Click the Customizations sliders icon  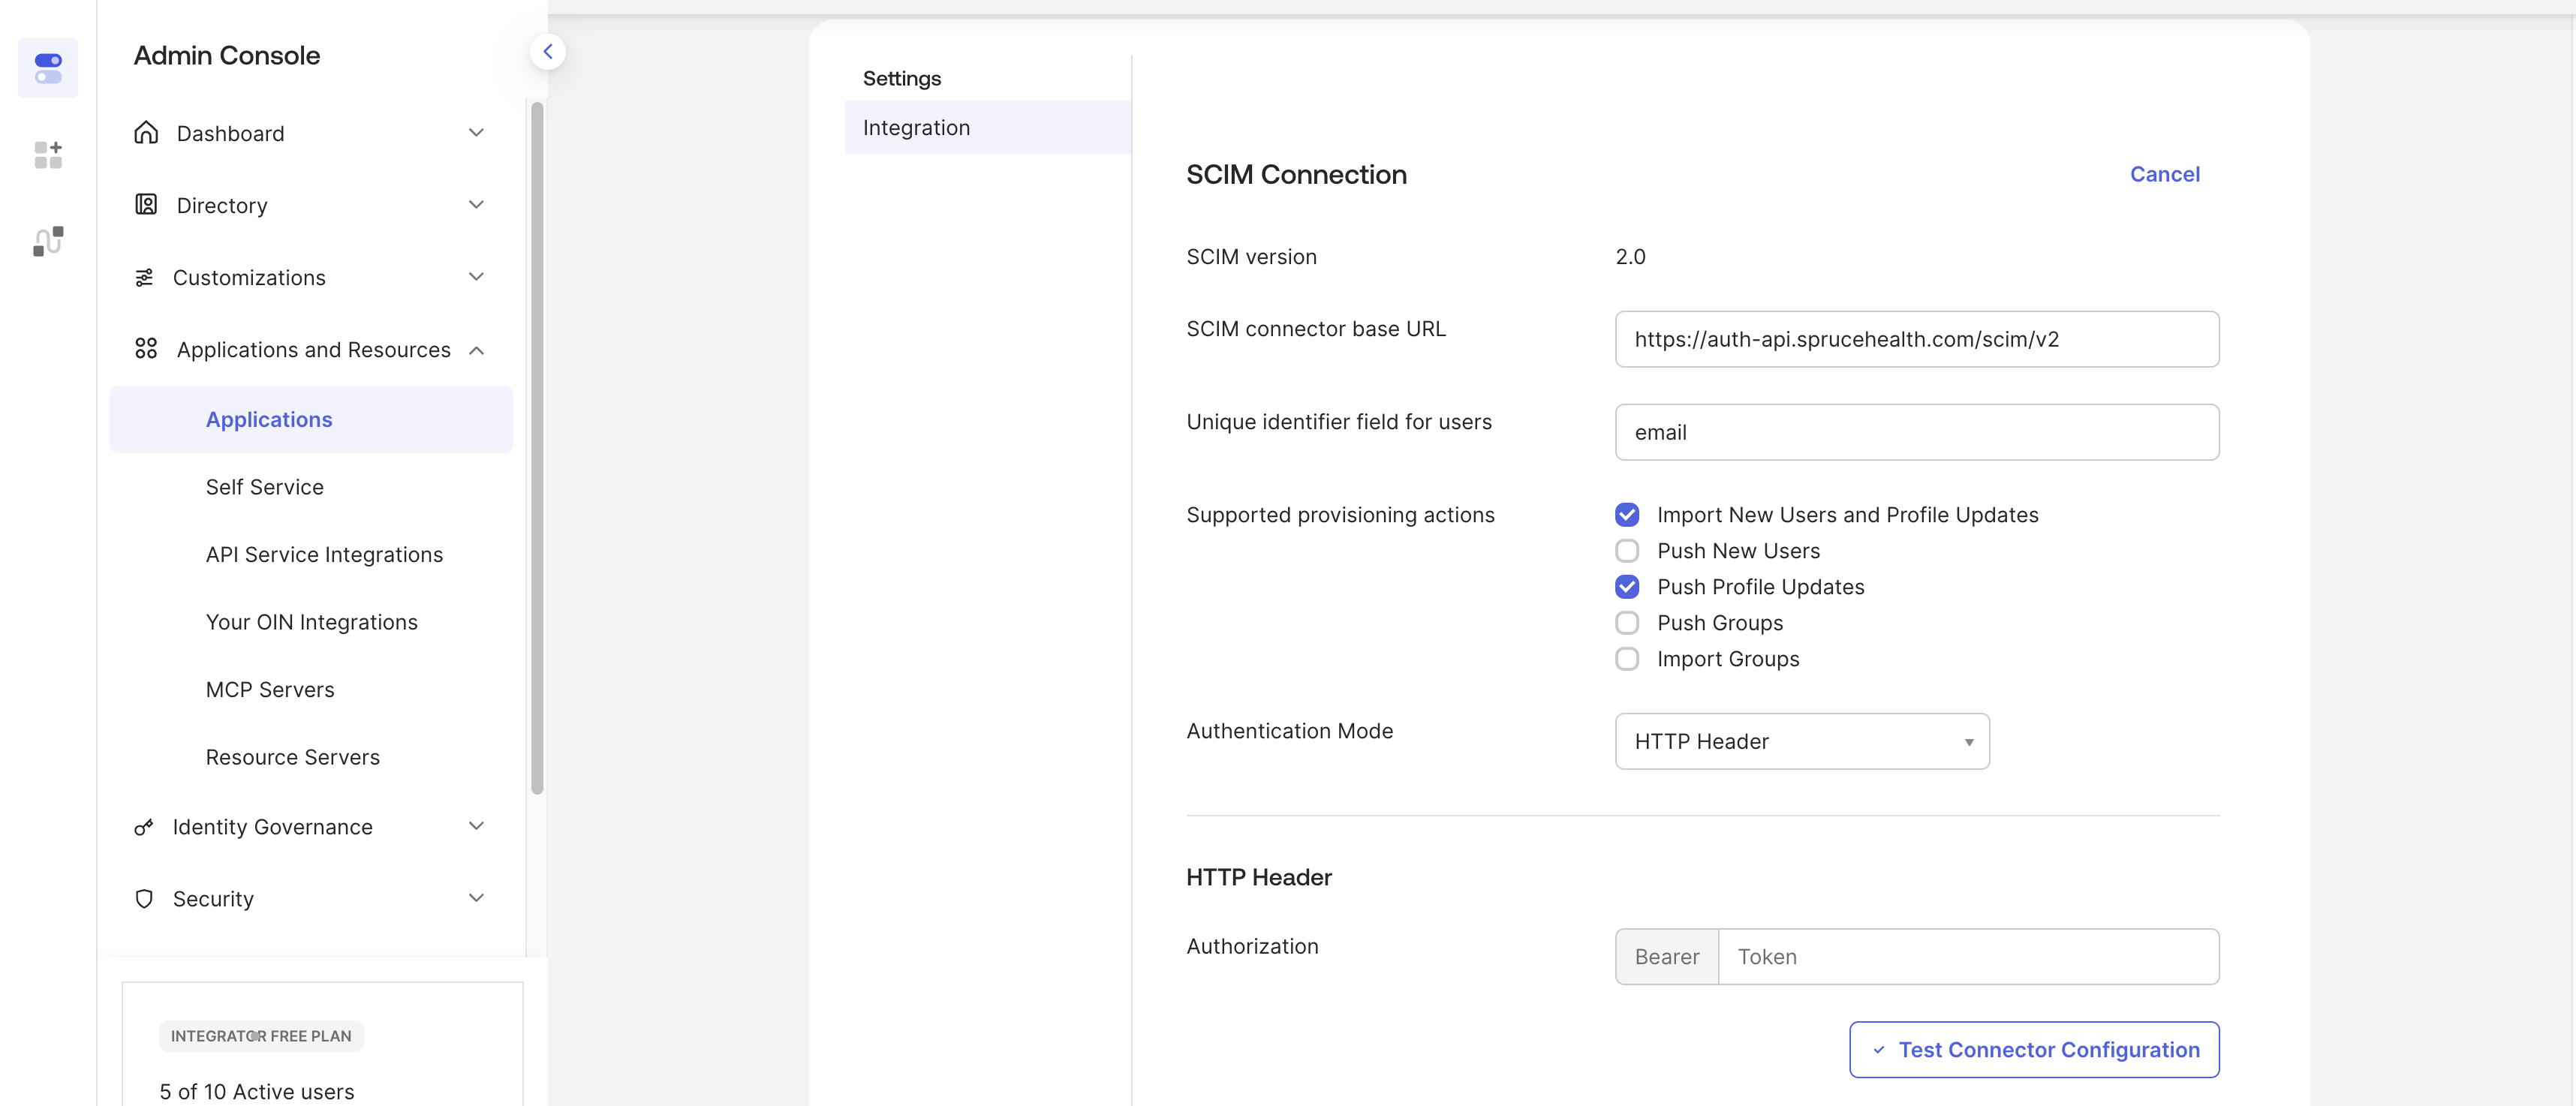[144, 277]
